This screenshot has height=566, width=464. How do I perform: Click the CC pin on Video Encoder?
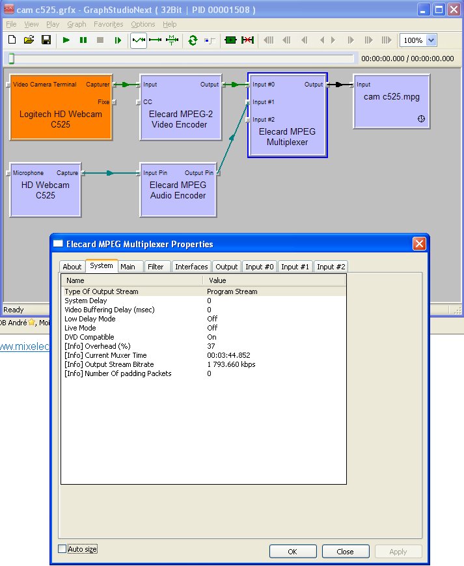pyautogui.click(x=138, y=102)
